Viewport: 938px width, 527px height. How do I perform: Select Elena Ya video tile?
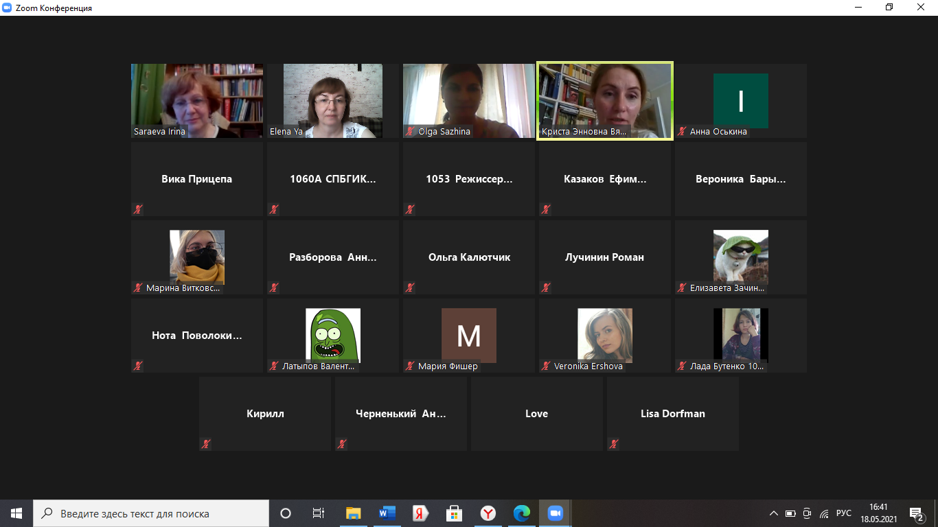tap(333, 101)
